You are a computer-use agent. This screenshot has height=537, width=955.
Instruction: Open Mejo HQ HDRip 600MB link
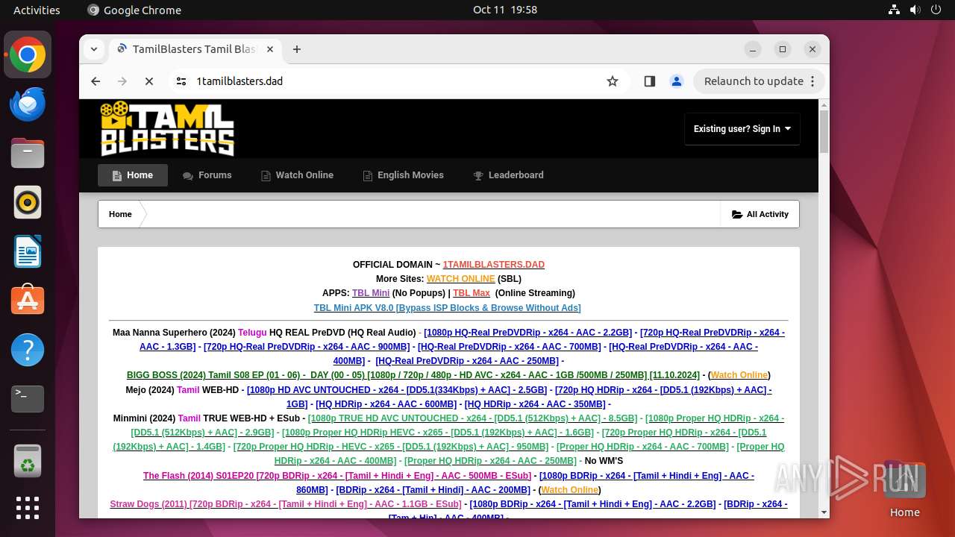tap(386, 404)
